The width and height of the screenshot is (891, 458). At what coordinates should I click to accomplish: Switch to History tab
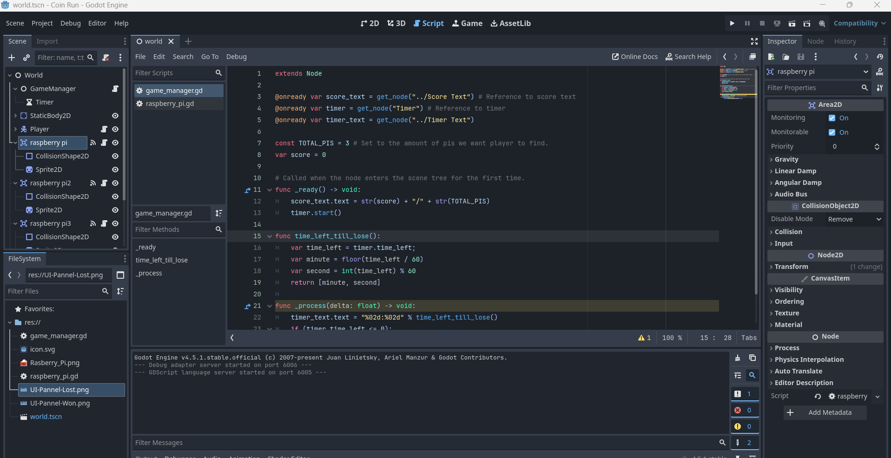tap(845, 41)
